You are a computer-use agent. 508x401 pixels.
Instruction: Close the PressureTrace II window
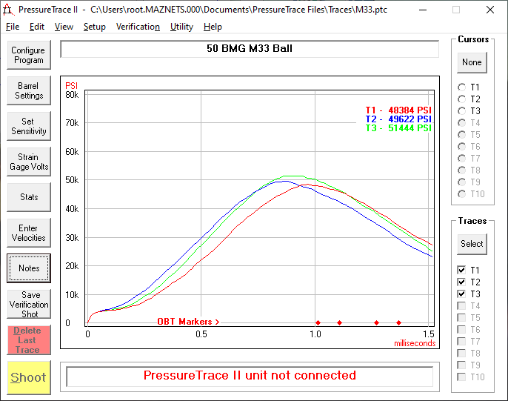point(490,10)
